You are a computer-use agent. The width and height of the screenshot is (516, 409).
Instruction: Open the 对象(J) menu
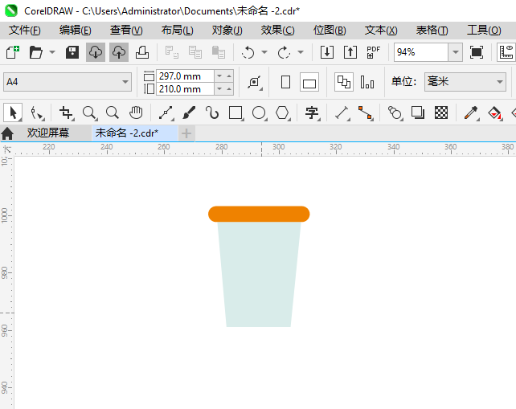[227, 31]
